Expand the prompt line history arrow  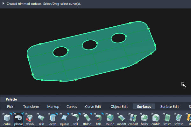(4, 3)
